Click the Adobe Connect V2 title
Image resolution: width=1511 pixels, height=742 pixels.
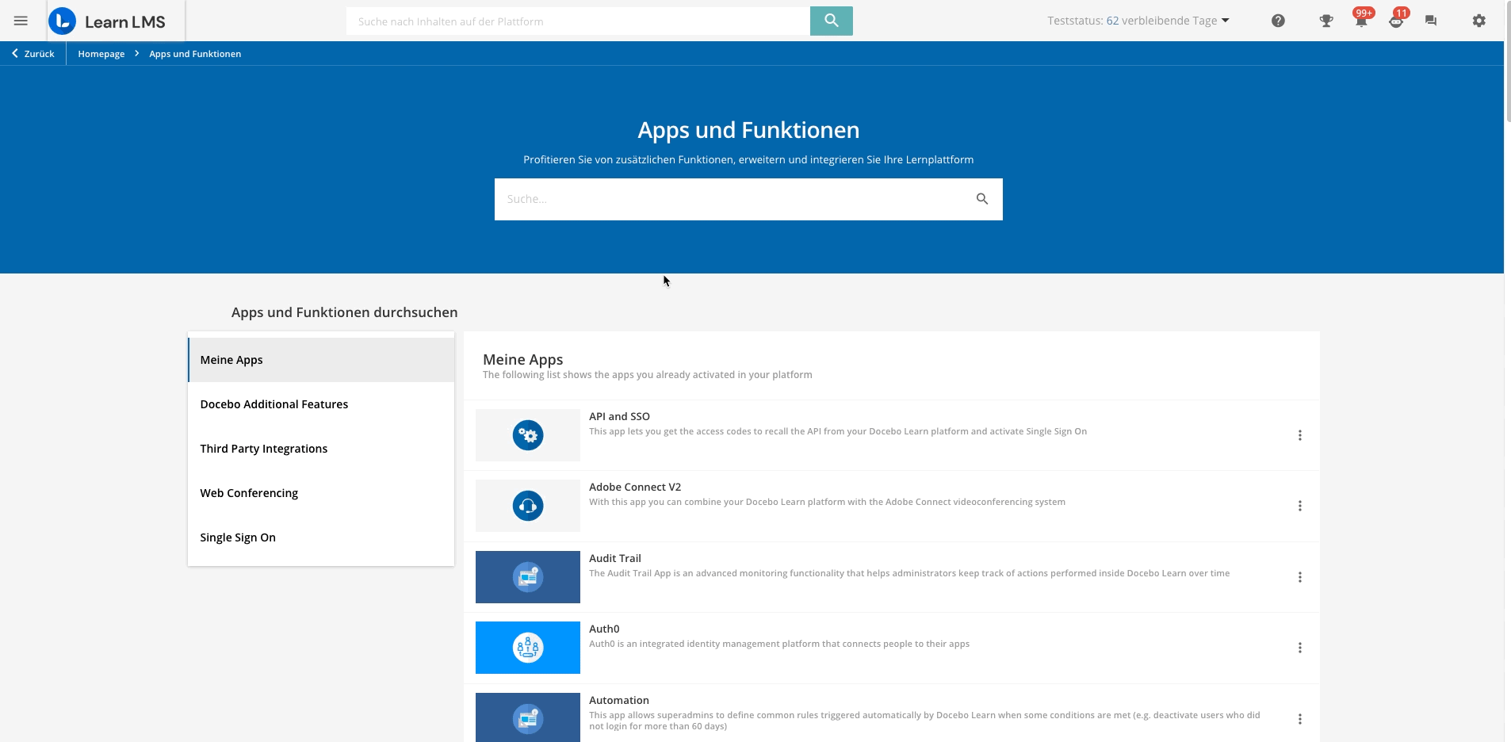(635, 487)
